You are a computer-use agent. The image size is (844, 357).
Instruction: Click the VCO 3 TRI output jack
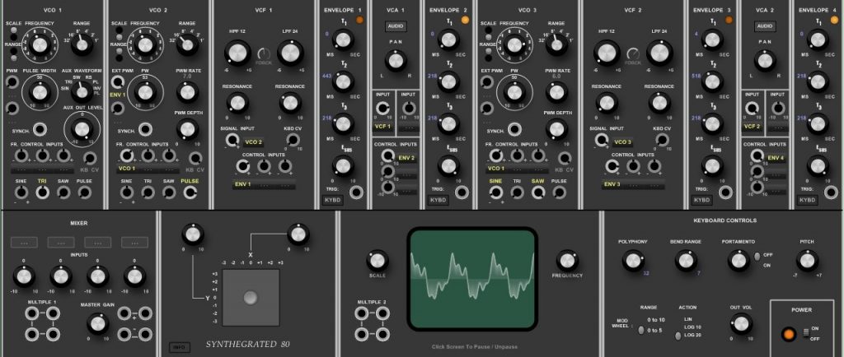coord(517,192)
